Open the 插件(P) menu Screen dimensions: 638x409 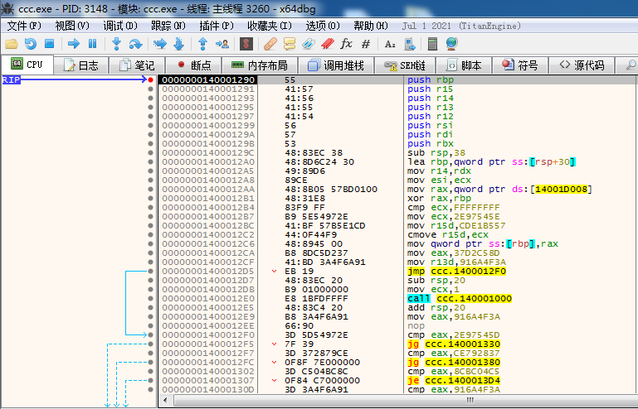(x=217, y=26)
